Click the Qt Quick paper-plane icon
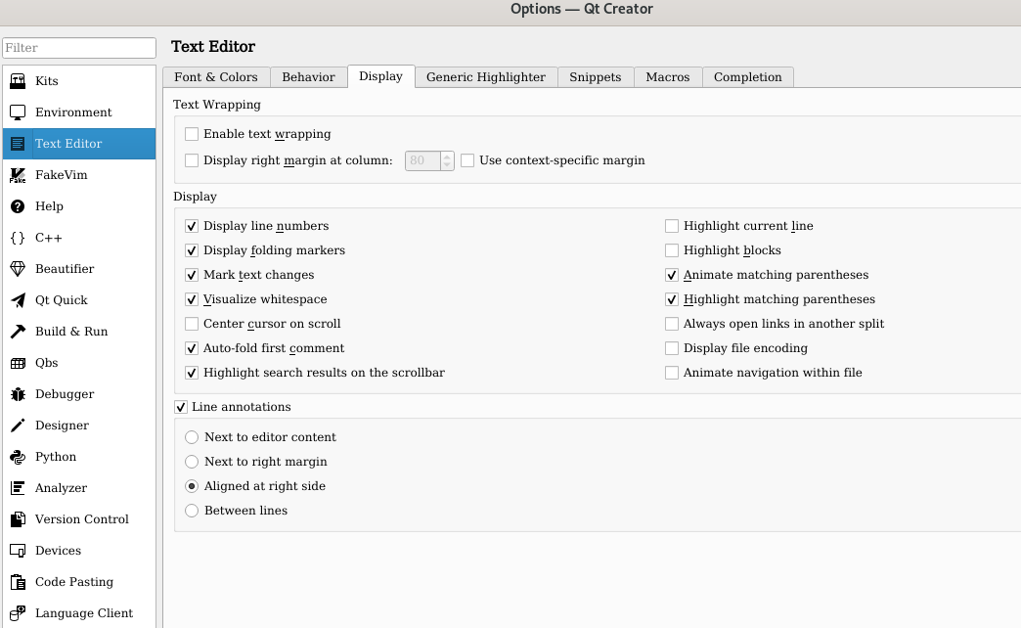 [x=18, y=300]
